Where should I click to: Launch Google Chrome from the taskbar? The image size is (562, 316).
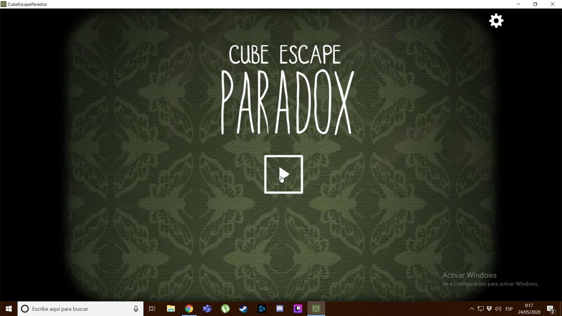189,309
